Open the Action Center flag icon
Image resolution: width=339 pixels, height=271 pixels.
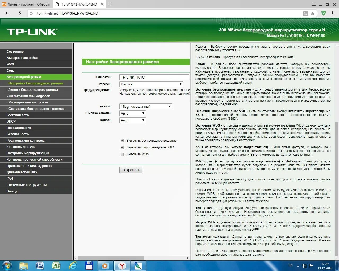pyautogui.click(x=311, y=266)
